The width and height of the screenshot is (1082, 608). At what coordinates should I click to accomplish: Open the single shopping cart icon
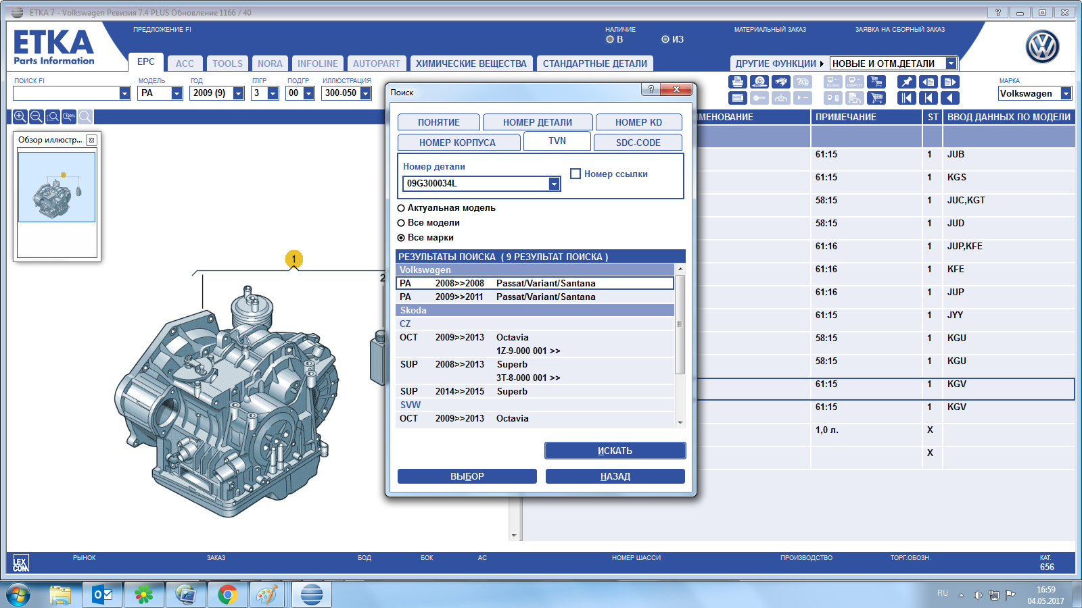click(877, 98)
